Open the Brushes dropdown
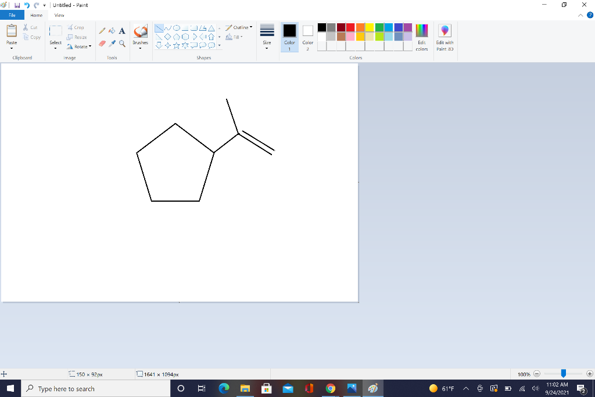The width and height of the screenshot is (595, 397). click(140, 36)
